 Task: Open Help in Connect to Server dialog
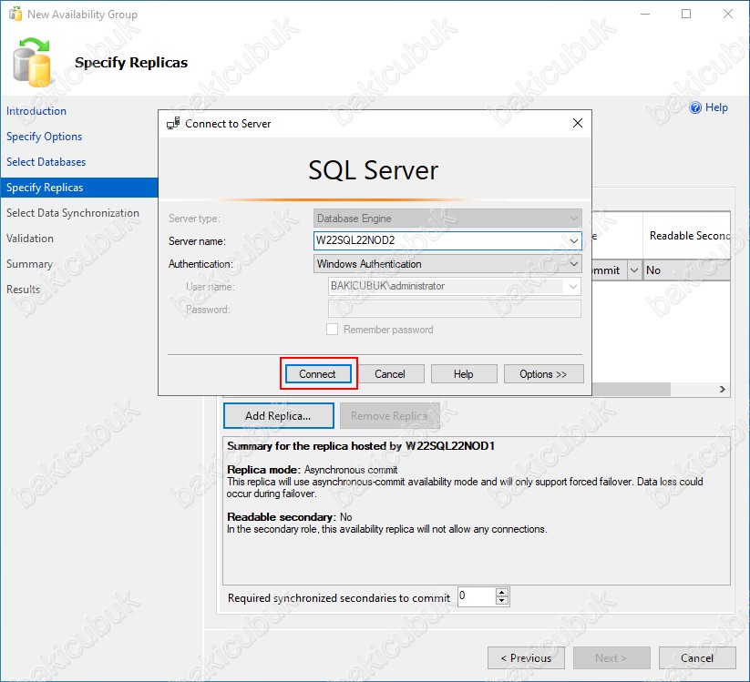(464, 373)
